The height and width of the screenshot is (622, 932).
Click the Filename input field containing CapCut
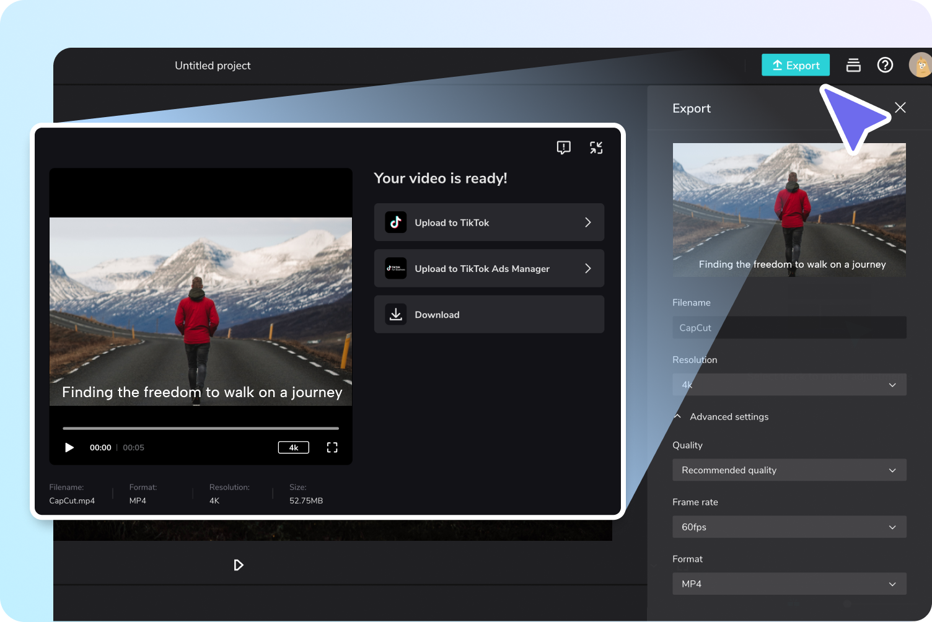(789, 328)
